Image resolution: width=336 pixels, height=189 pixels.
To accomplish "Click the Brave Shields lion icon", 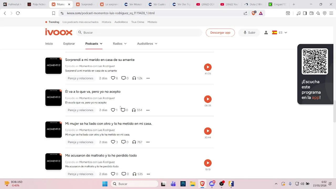I will pos(254,13).
